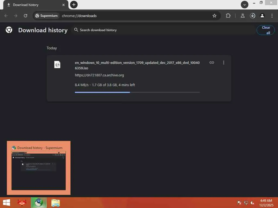Open a new tab with plus button
The image size is (278, 208).
click(74, 5)
